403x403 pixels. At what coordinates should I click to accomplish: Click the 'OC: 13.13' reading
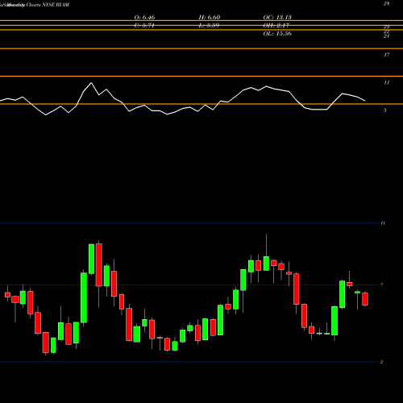pos(277,17)
